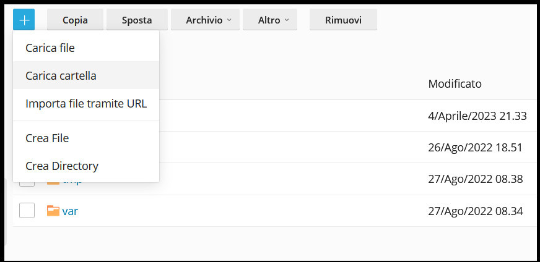540x262 pixels.
Task: Click the Sposta button
Action: [x=137, y=20]
